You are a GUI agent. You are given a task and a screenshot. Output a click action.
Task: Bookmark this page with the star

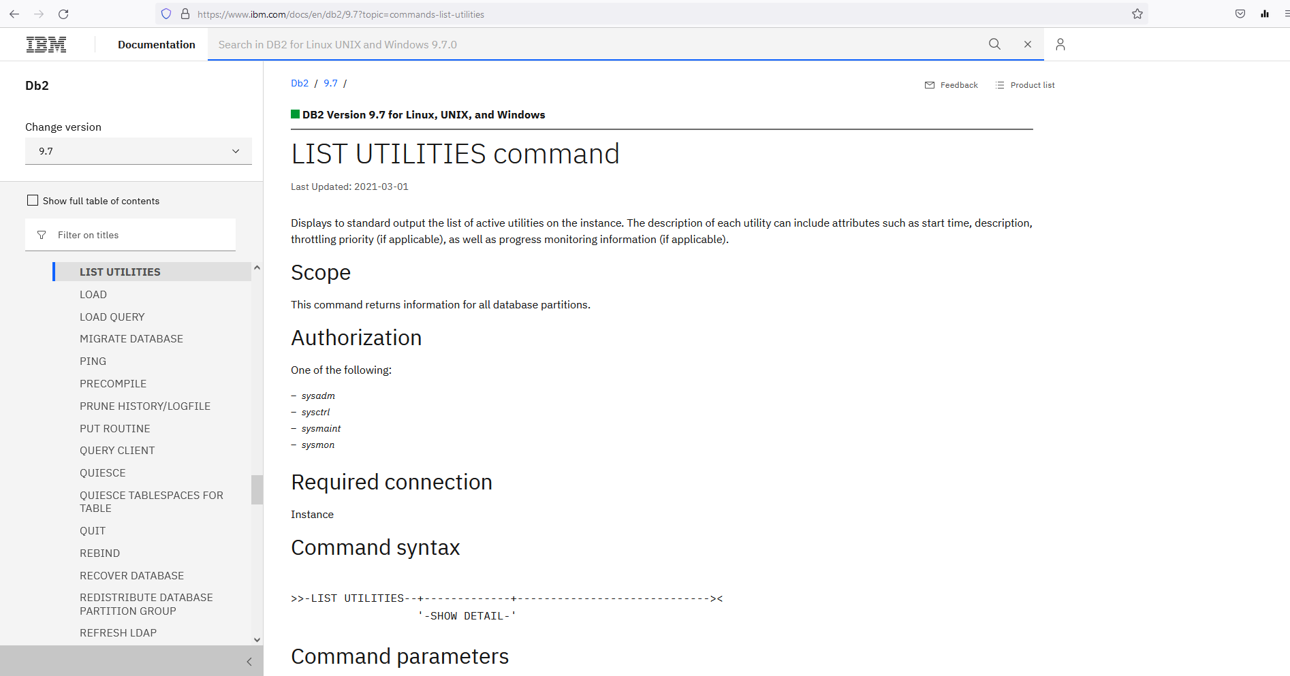1137,14
